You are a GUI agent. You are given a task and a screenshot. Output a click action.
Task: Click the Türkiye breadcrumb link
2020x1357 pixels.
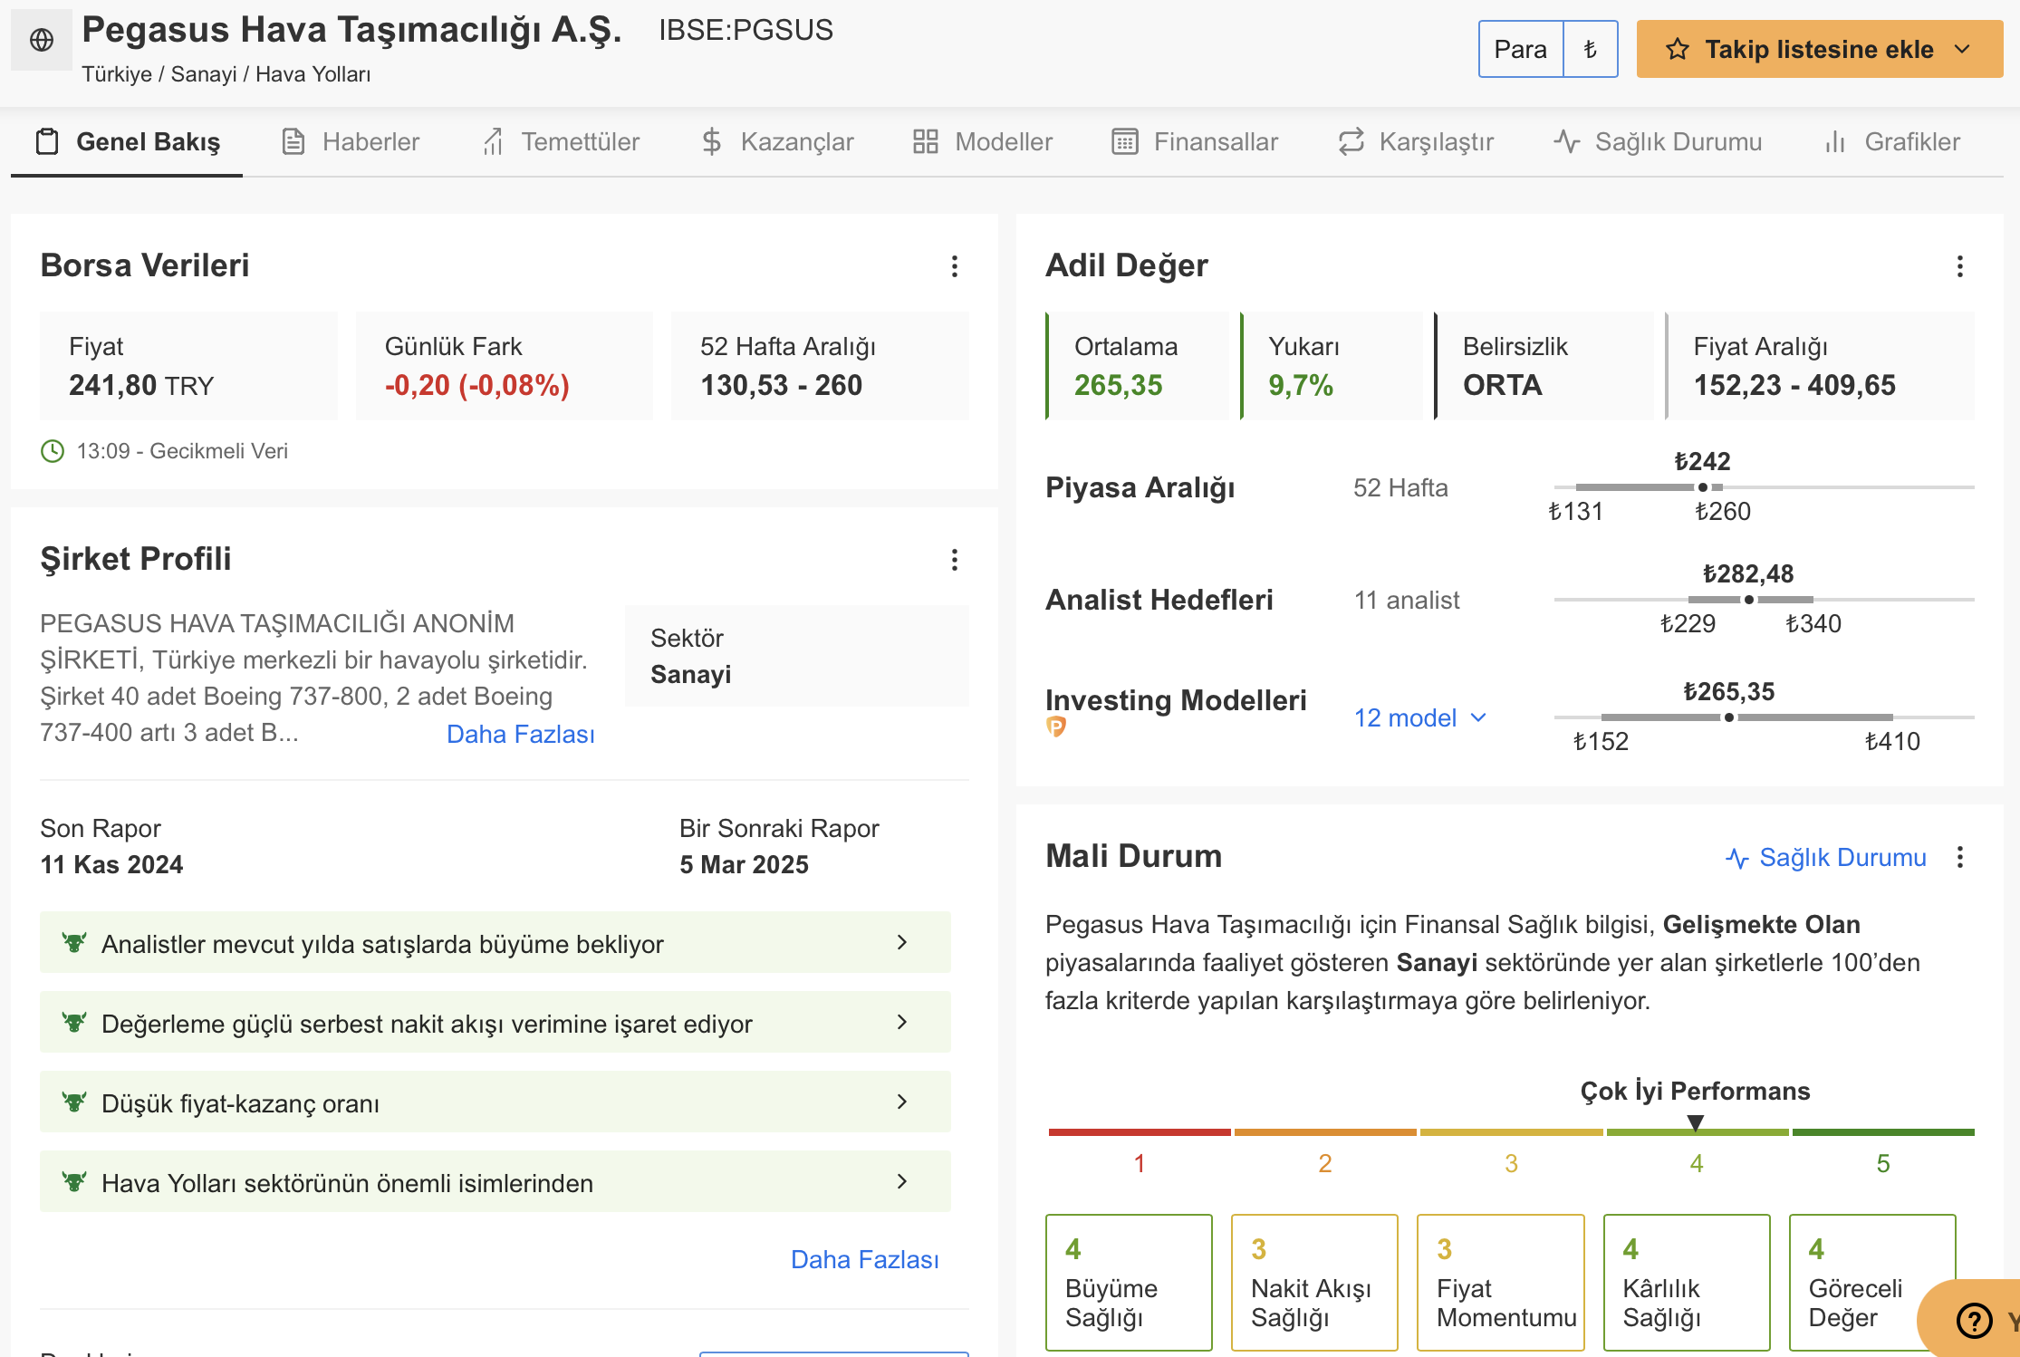(117, 74)
